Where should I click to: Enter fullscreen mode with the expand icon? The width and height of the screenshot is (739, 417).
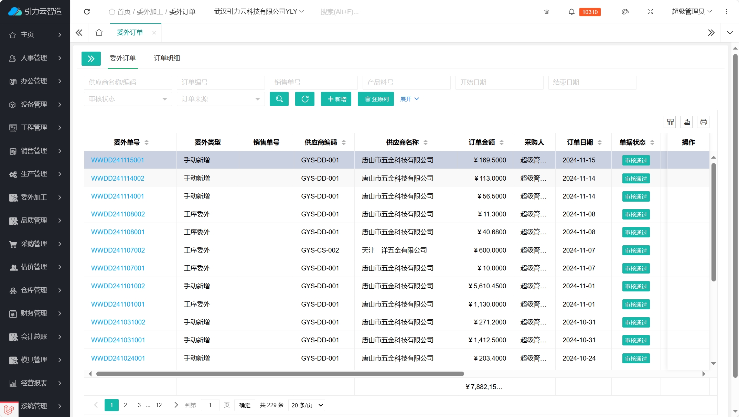[x=650, y=12]
